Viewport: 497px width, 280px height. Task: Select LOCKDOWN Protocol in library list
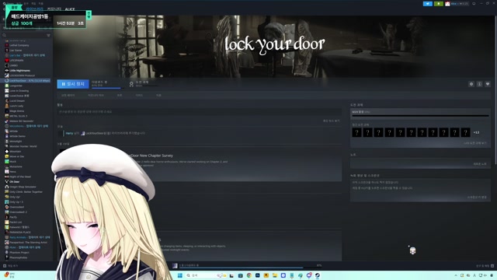pyautogui.click(x=23, y=75)
